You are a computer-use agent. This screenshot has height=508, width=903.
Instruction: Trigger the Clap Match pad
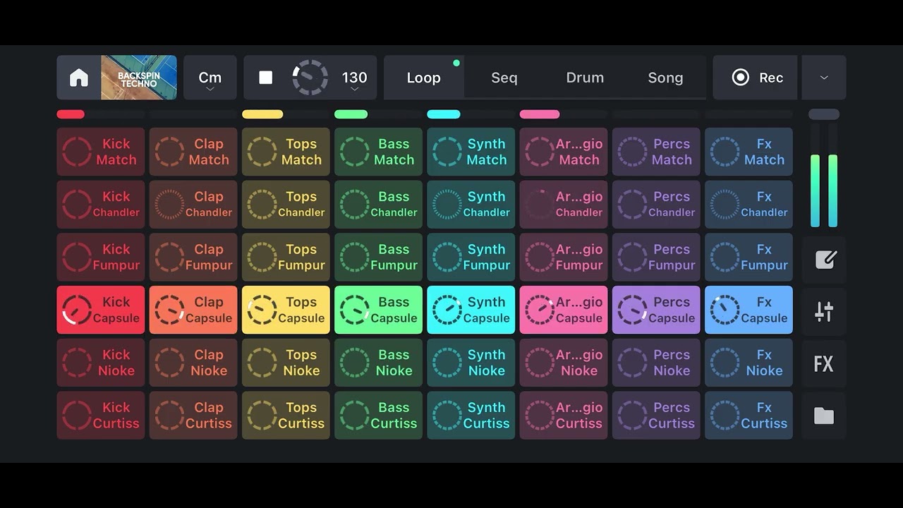(193, 152)
